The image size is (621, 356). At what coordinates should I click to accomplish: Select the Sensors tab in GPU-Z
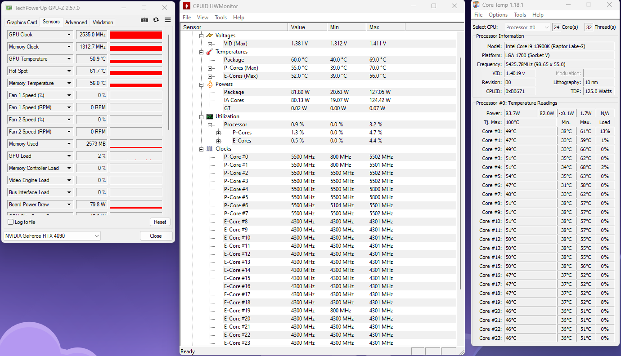[x=51, y=22]
